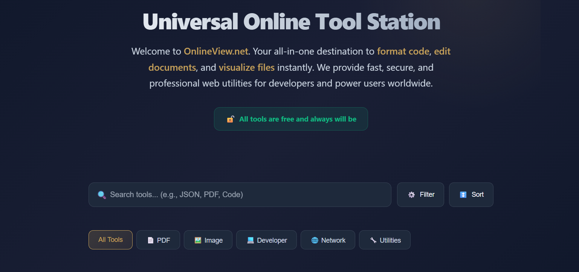Click the magnifying glass icon in search bar
Image resolution: width=579 pixels, height=272 pixels.
(102, 195)
